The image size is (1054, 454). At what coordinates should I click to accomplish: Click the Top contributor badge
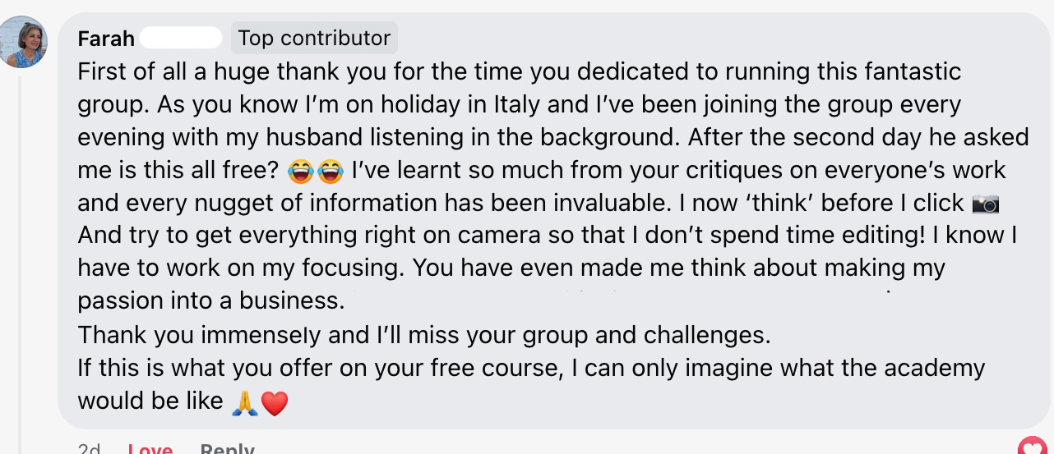[314, 38]
